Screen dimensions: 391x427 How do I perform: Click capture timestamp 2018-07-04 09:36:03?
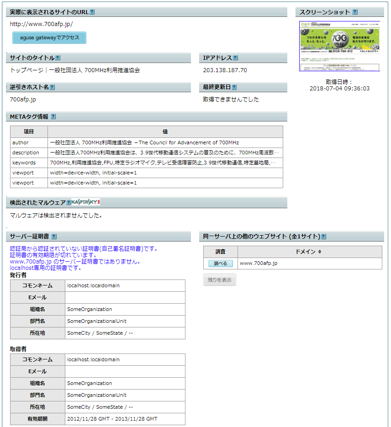tap(339, 89)
